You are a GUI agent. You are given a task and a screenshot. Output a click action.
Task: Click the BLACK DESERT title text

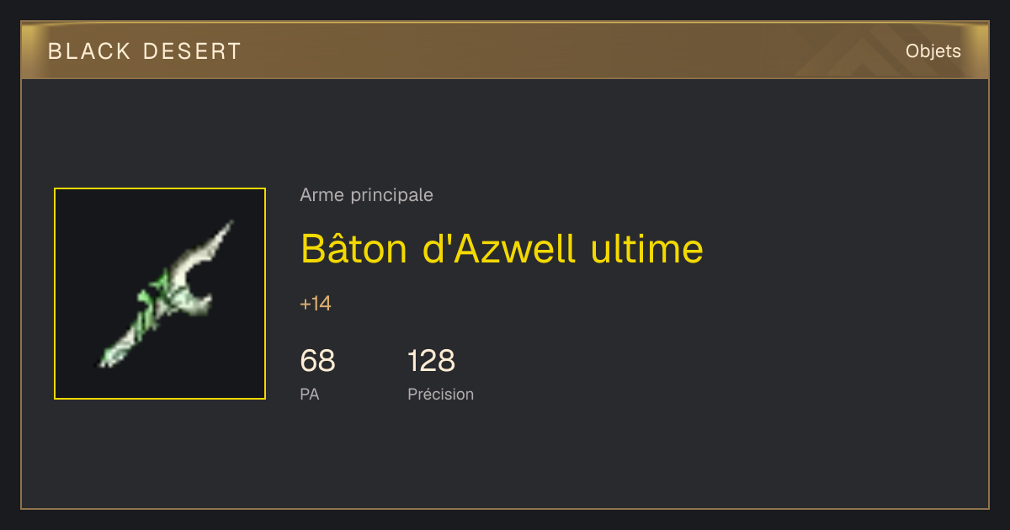145,51
